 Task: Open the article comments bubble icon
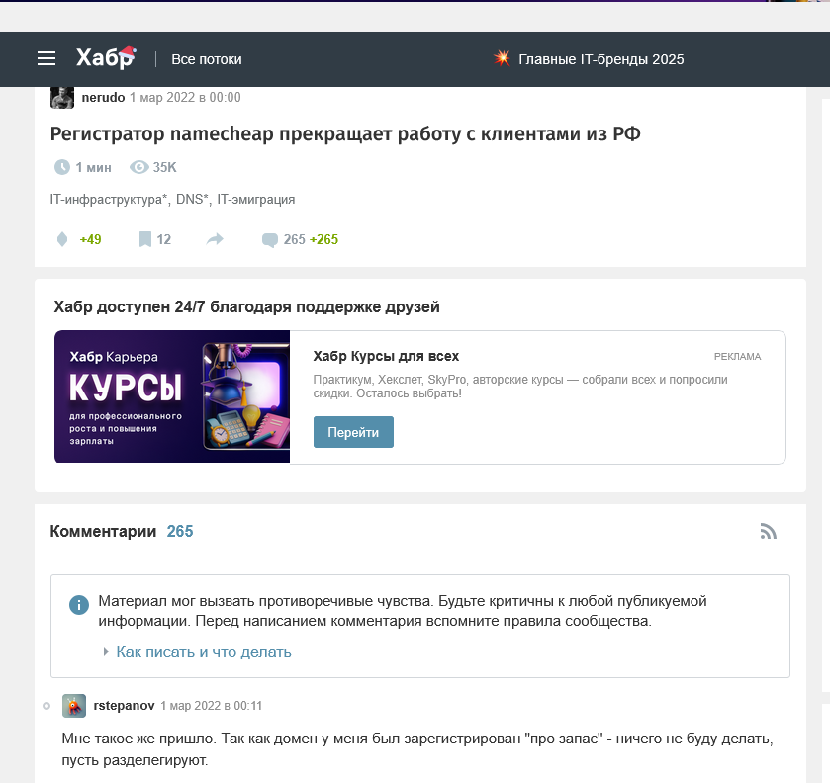click(269, 239)
